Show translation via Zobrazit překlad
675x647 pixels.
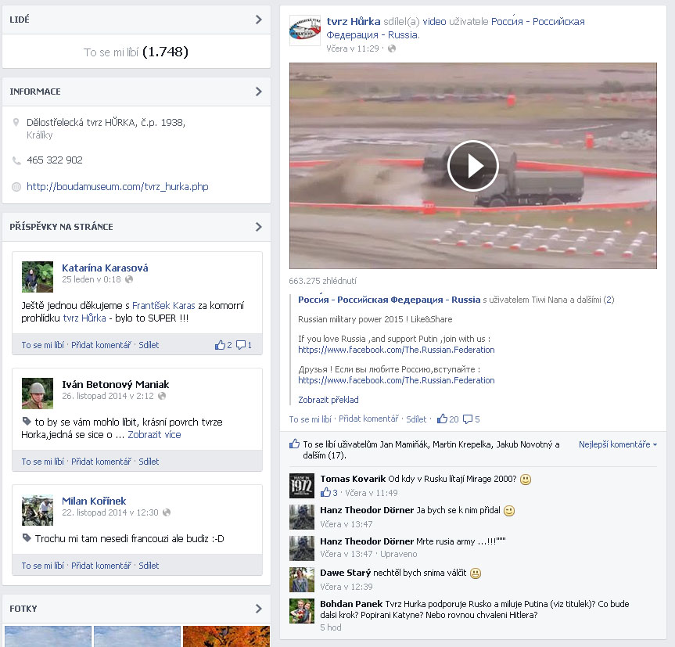click(329, 400)
